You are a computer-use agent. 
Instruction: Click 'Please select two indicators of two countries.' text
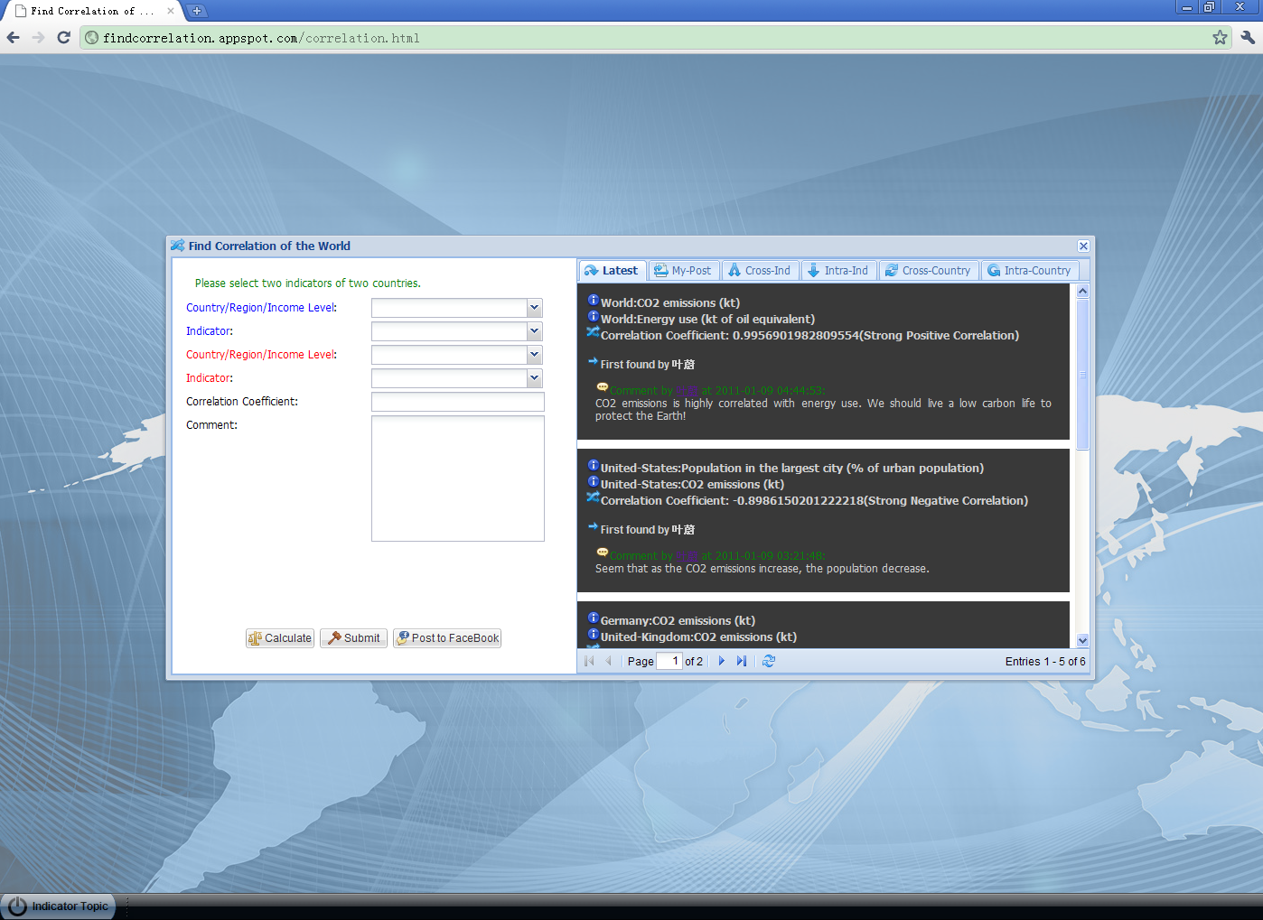308,283
